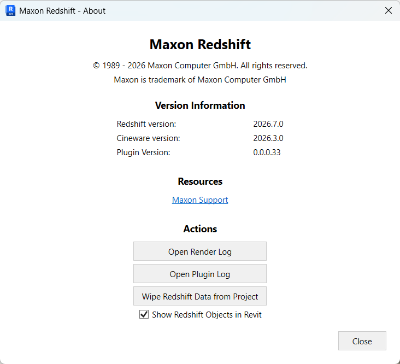Click the Maxon Redshift main heading
Screen dimensions: 400x364
click(200, 44)
